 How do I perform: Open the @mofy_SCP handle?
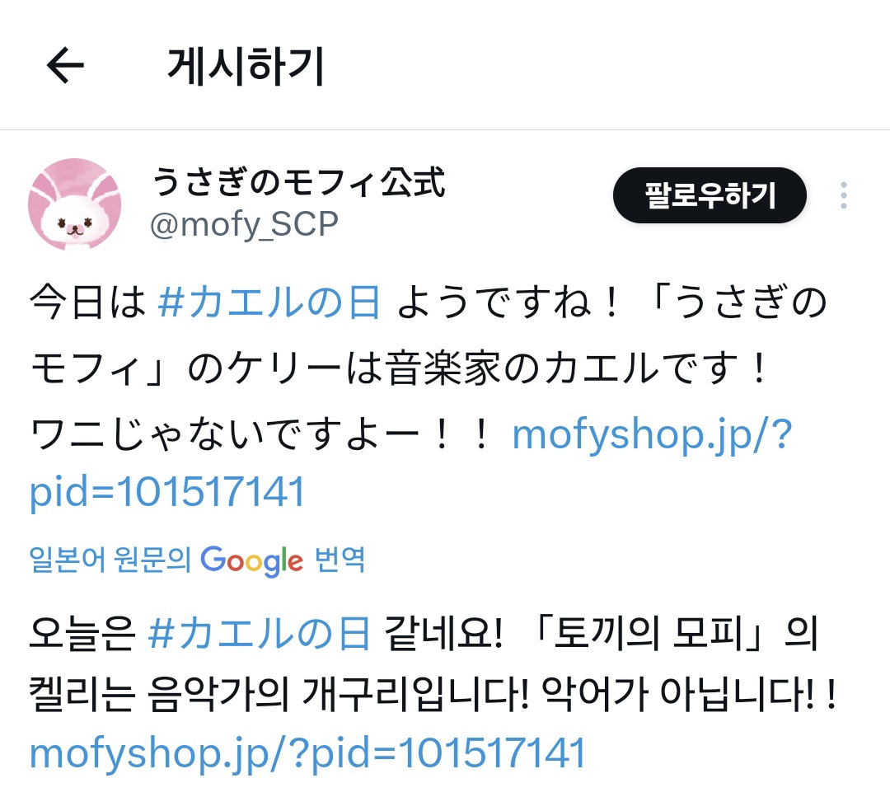click(x=244, y=224)
